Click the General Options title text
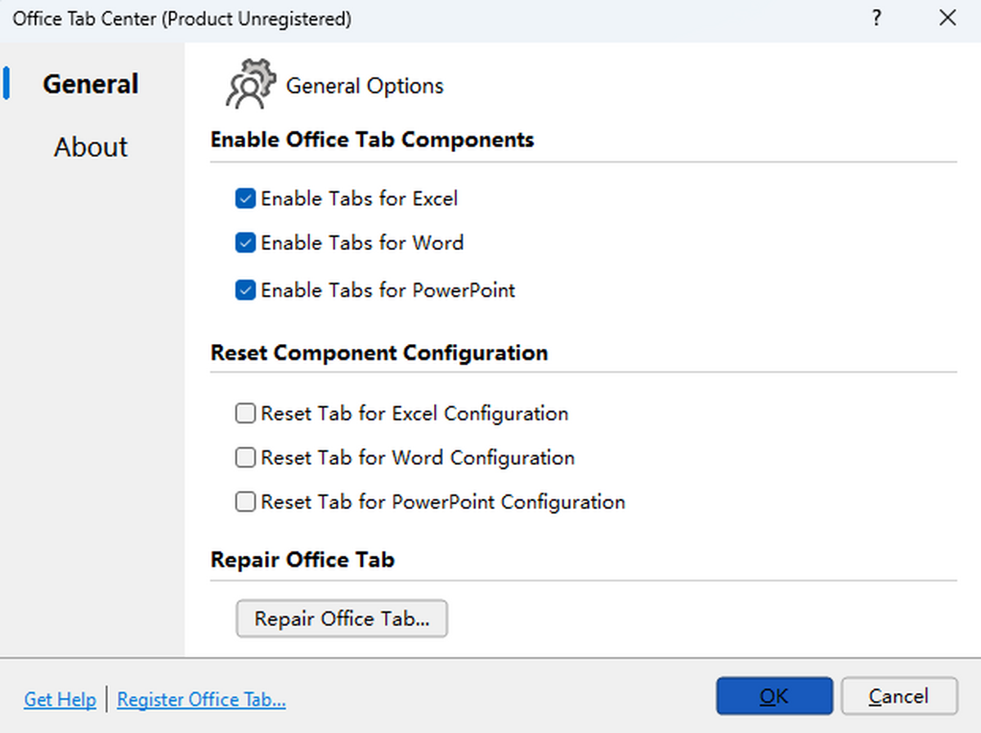The image size is (981, 733). click(365, 86)
